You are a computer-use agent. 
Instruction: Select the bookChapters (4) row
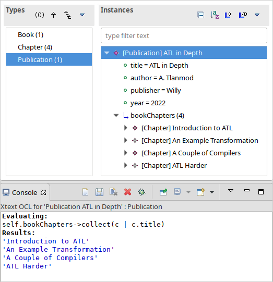point(157,116)
